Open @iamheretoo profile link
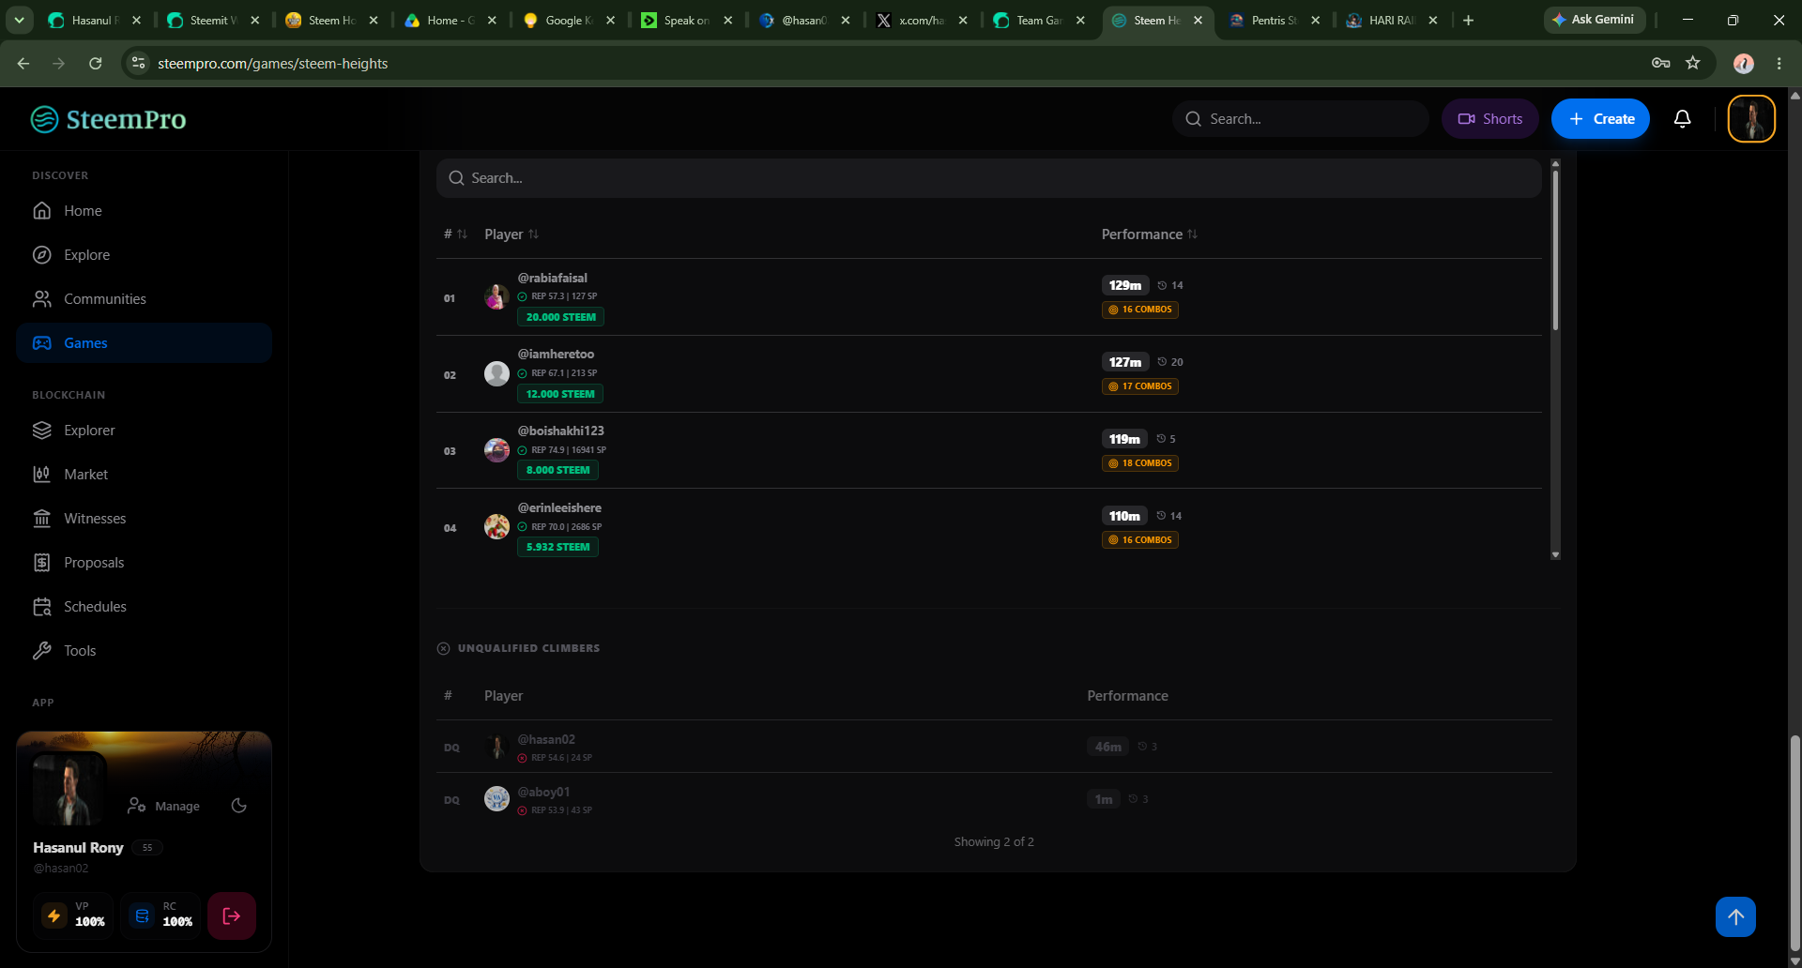 [x=556, y=354]
